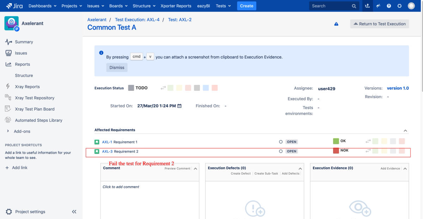Click the Xray Test Repository sidebar icon

8,98
